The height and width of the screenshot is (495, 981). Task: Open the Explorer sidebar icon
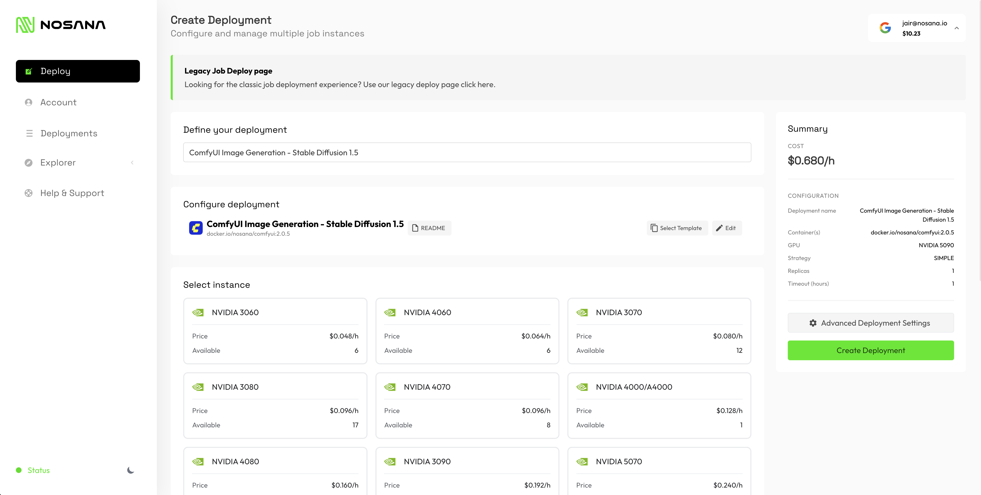click(28, 162)
